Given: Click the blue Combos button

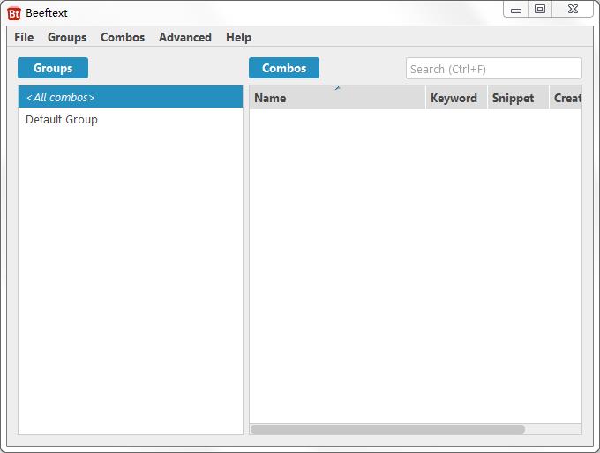Looking at the screenshot, I should pos(284,68).
